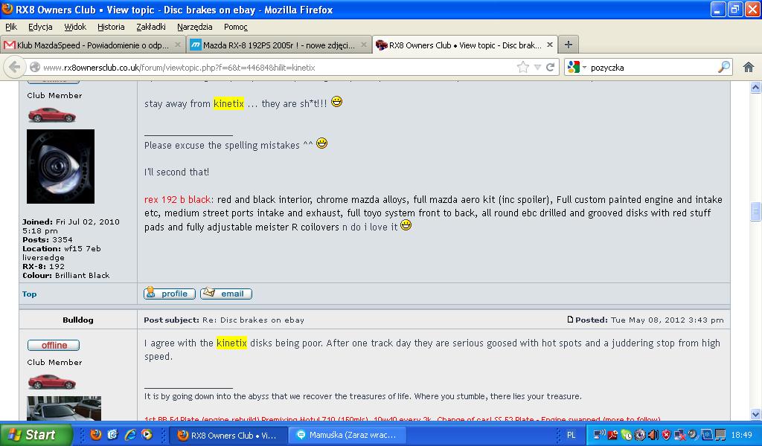762x446 pixels.
Task: Expand the URL history dropdown arrow
Action: tap(537, 67)
